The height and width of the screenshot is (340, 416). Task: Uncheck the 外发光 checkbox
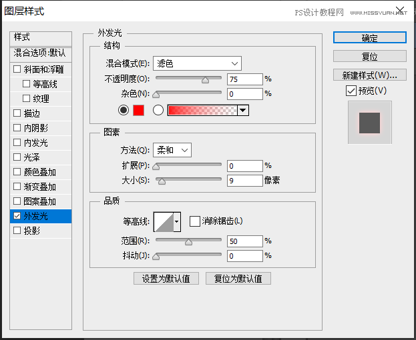(x=17, y=216)
